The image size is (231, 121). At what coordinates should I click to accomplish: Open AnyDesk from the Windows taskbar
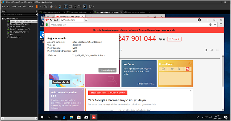tap(94, 117)
